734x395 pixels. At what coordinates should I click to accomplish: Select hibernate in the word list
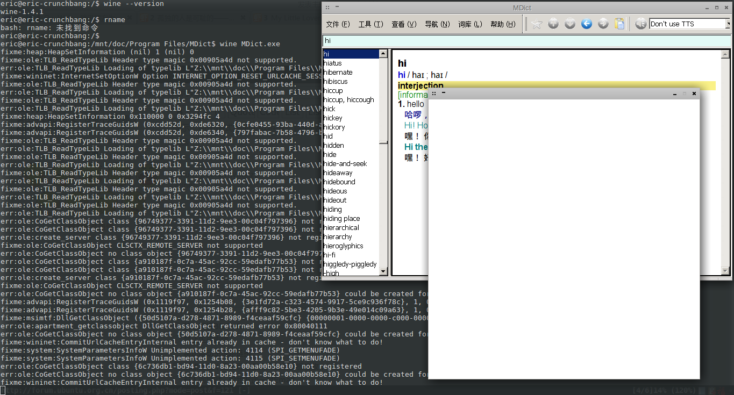338,72
